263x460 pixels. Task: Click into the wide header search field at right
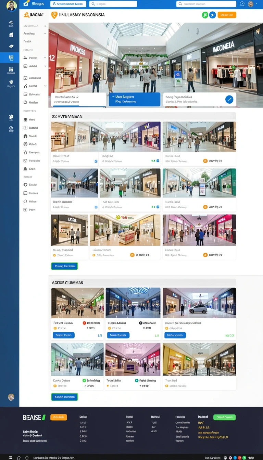tap(206, 4)
